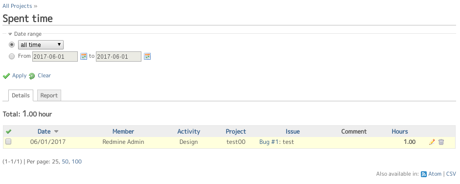Select the "all time" radio button
This screenshot has width=460, height=184.
[x=12, y=45]
